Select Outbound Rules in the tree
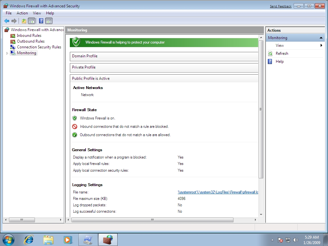The width and height of the screenshot is (328, 246). 30,41
